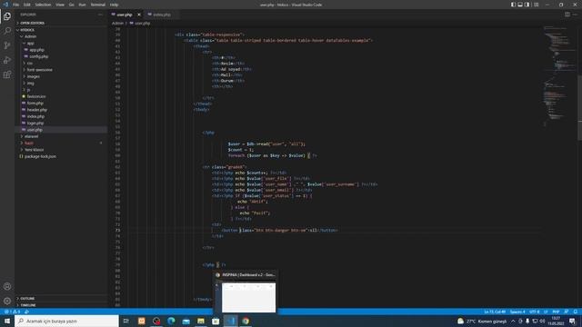Open app.php in the explorer
This screenshot has width=582, height=327.
pos(62,50)
